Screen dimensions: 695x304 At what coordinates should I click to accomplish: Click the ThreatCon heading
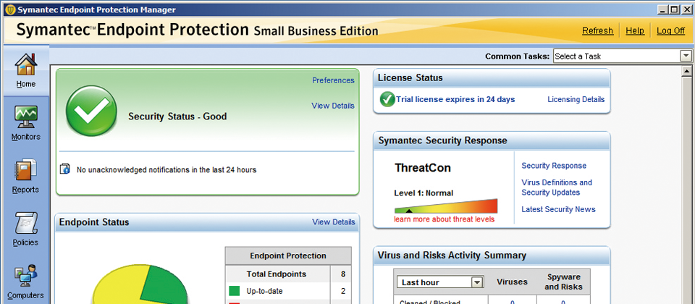coord(422,168)
